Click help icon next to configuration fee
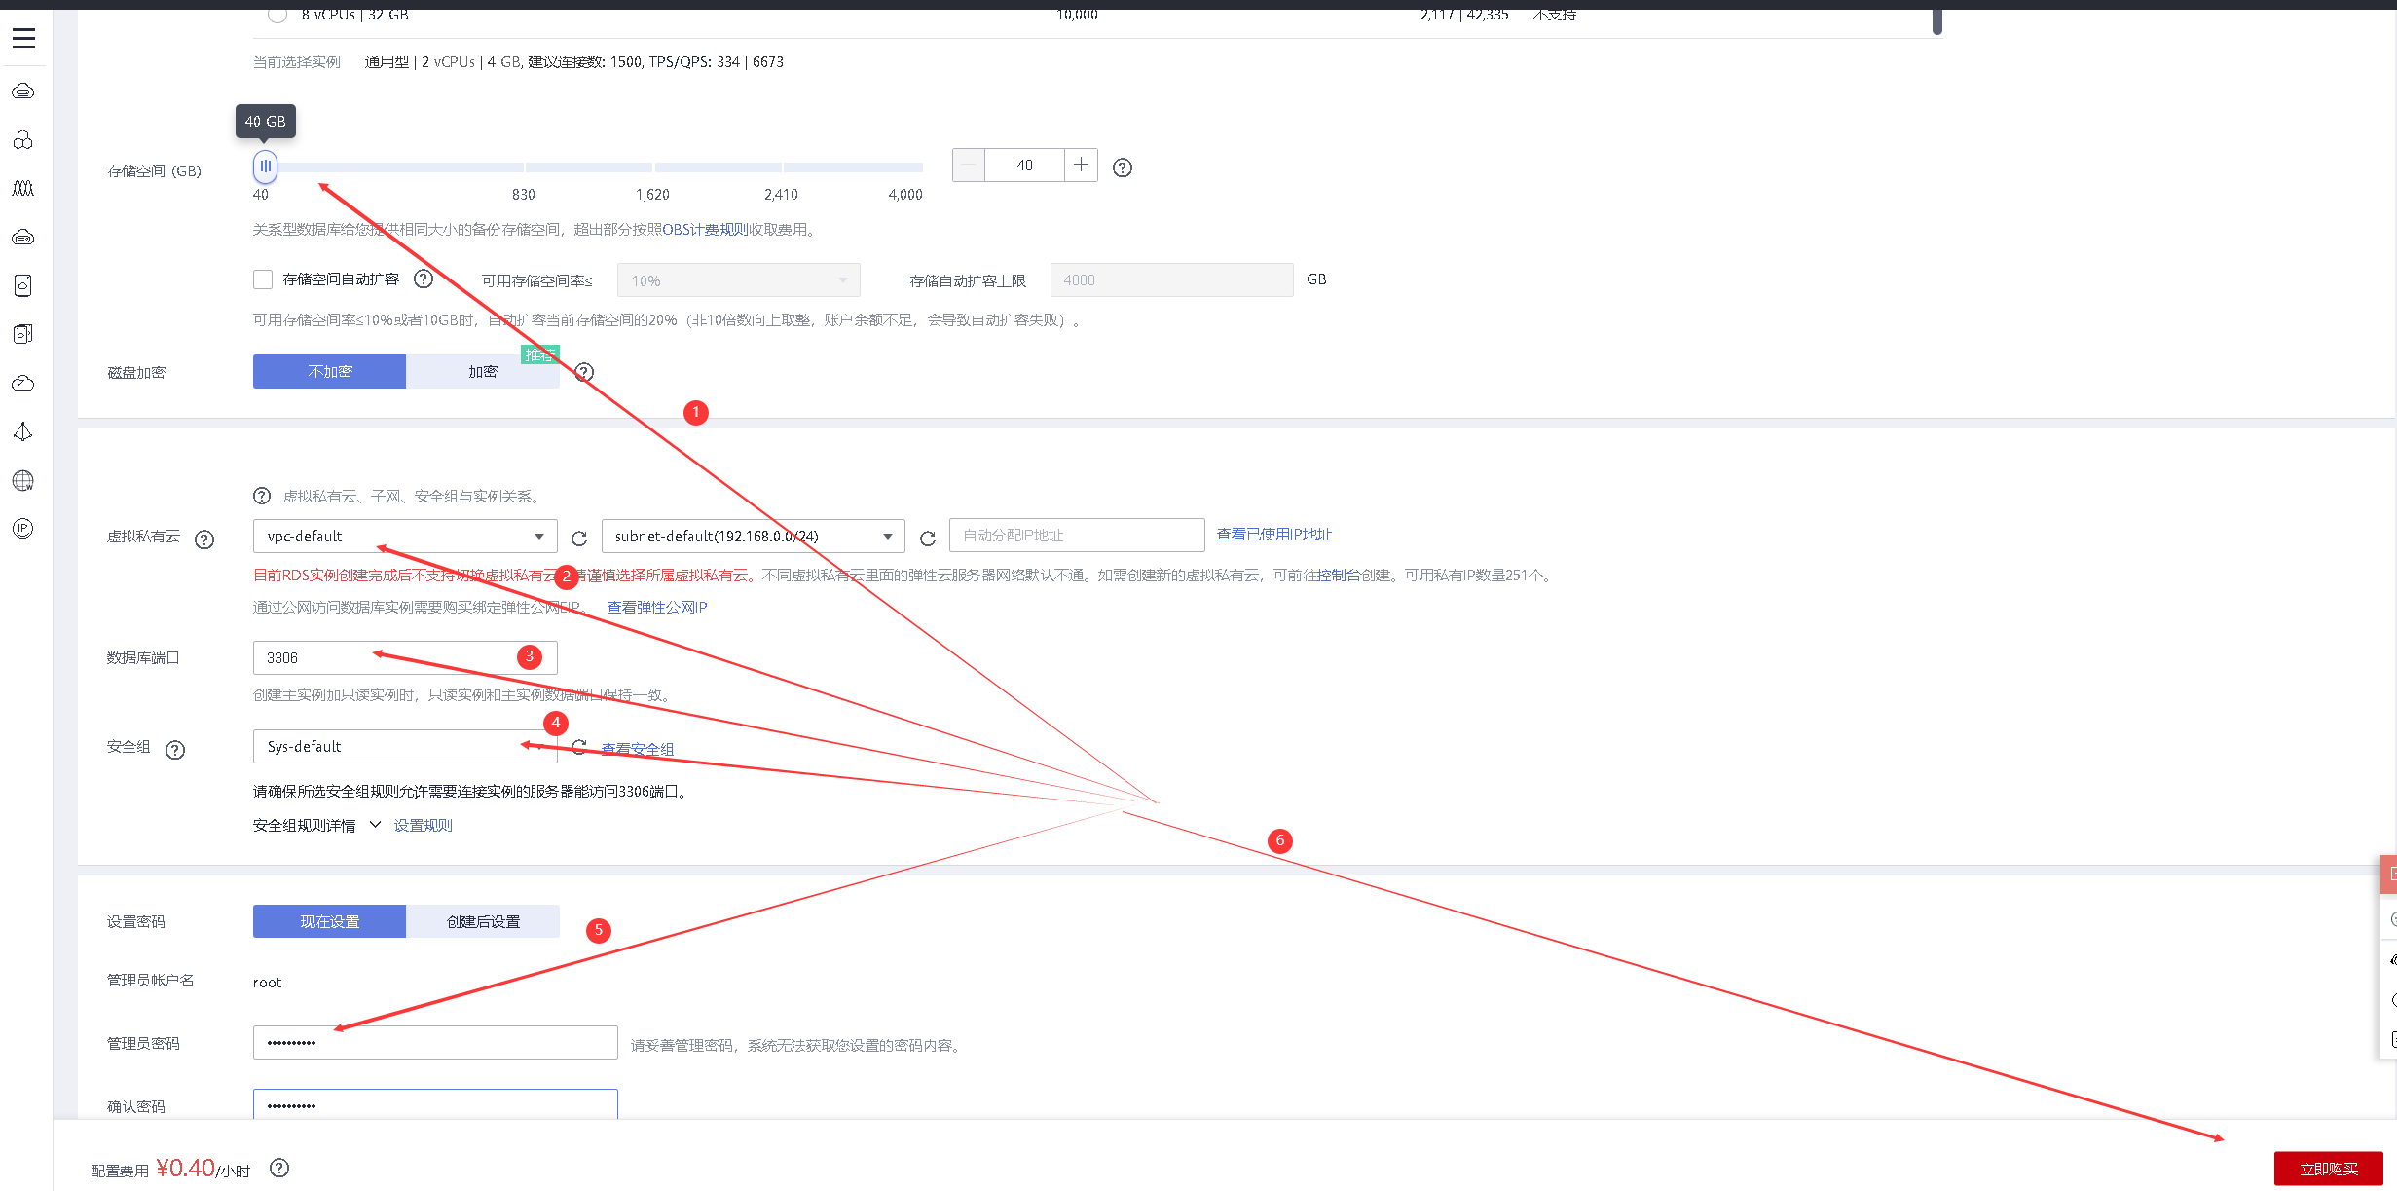This screenshot has height=1191, width=2397. [279, 1168]
